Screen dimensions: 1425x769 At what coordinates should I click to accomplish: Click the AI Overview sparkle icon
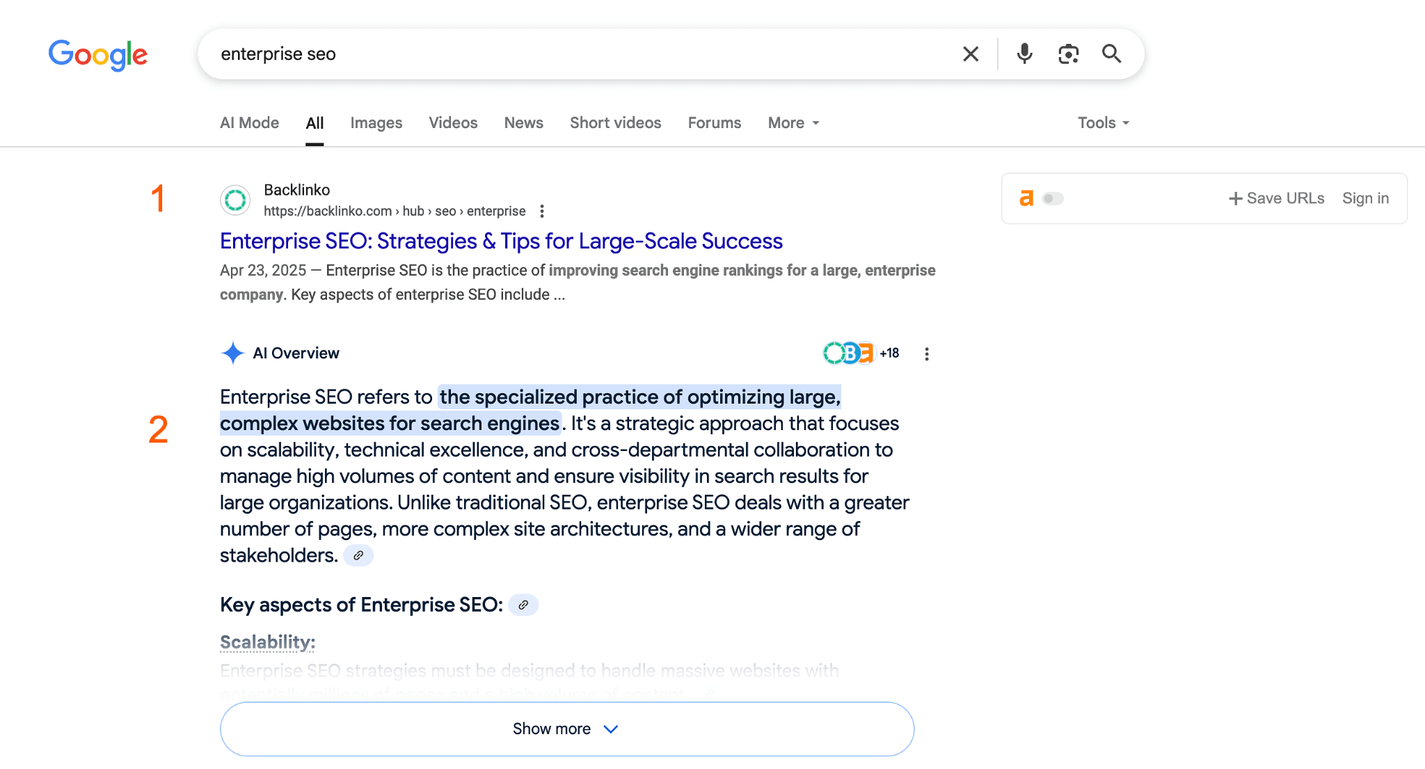[232, 353]
